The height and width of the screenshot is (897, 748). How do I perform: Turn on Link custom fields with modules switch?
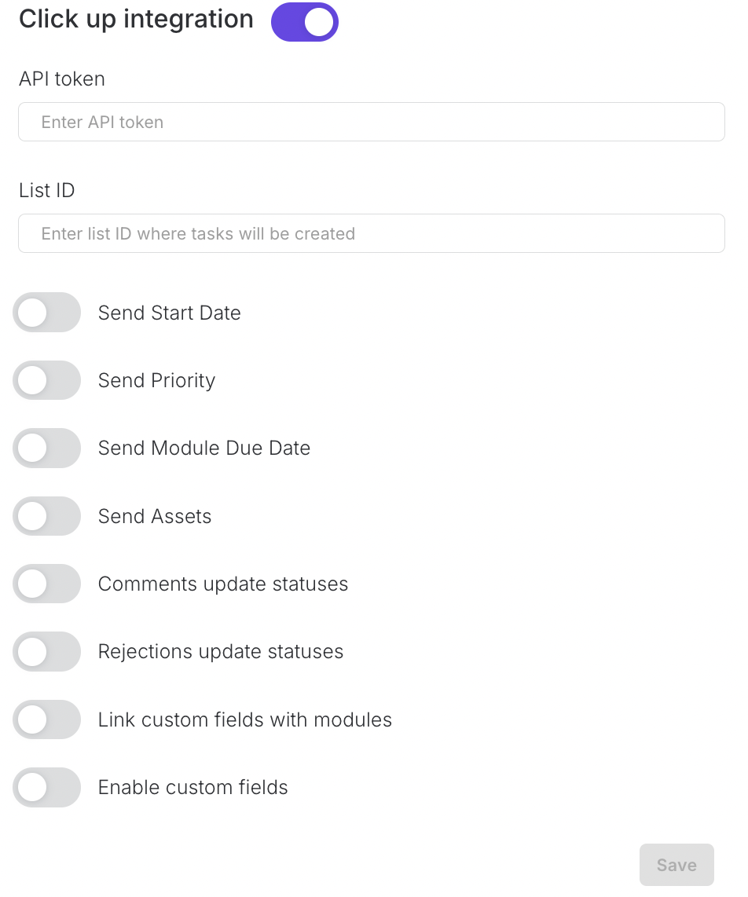[47, 719]
